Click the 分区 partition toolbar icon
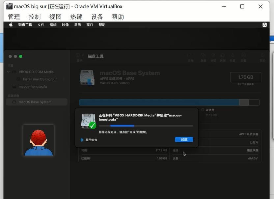The image size is (274, 199). tap(213, 56)
